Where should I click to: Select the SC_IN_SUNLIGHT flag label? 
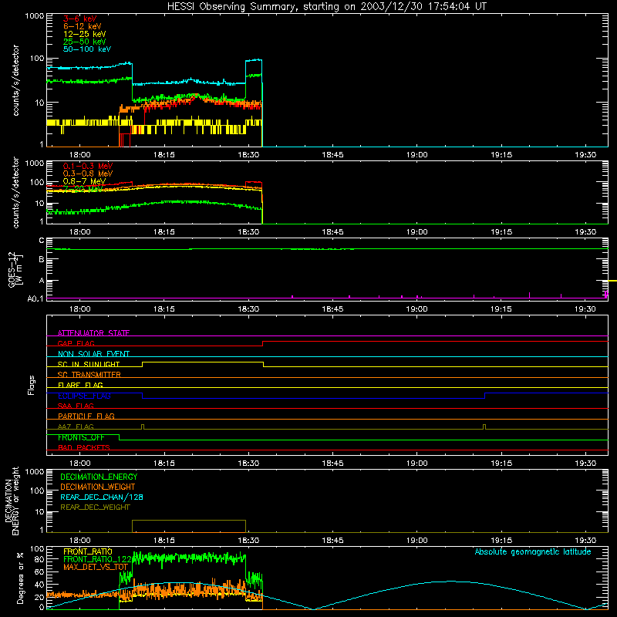[x=89, y=364]
